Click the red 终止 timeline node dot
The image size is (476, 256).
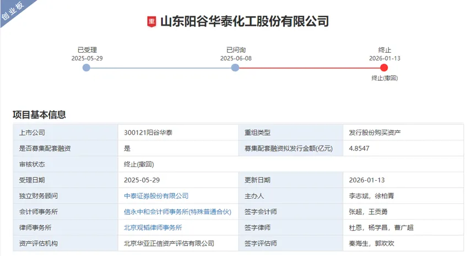pos(384,68)
